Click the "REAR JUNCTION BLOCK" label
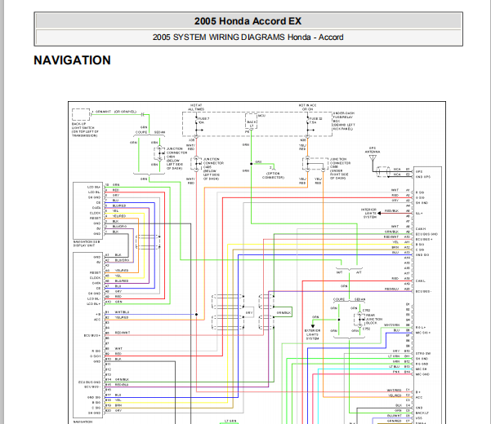Image resolution: width=491 pixels, height=424 pixels. [x=374, y=319]
